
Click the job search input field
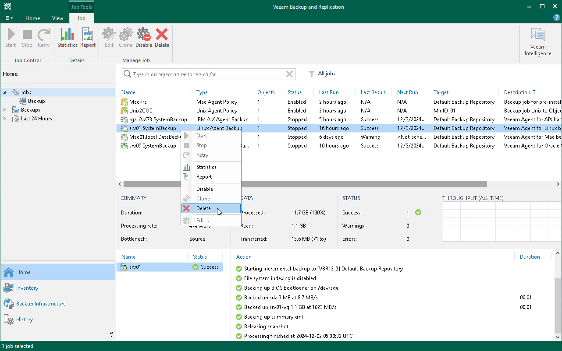coord(206,74)
